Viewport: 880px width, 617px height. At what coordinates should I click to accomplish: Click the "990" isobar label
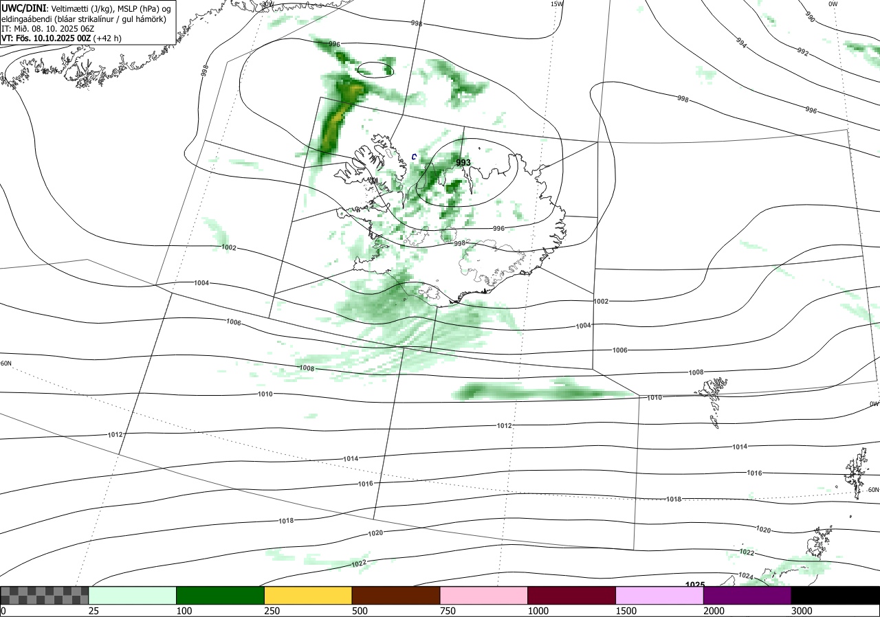pyautogui.click(x=811, y=18)
